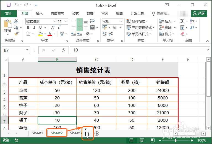Toggle align text left
The image size is (212, 144).
click(74, 28)
